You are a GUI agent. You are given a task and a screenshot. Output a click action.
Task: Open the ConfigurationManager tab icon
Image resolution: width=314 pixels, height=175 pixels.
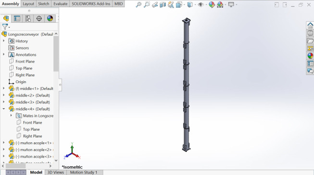[28, 19]
